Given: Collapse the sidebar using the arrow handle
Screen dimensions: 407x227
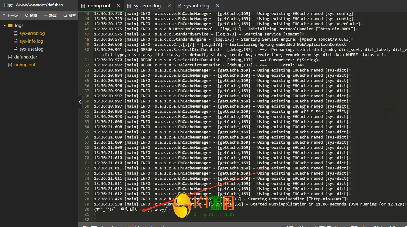Looking at the screenshot, I should [x=80, y=102].
